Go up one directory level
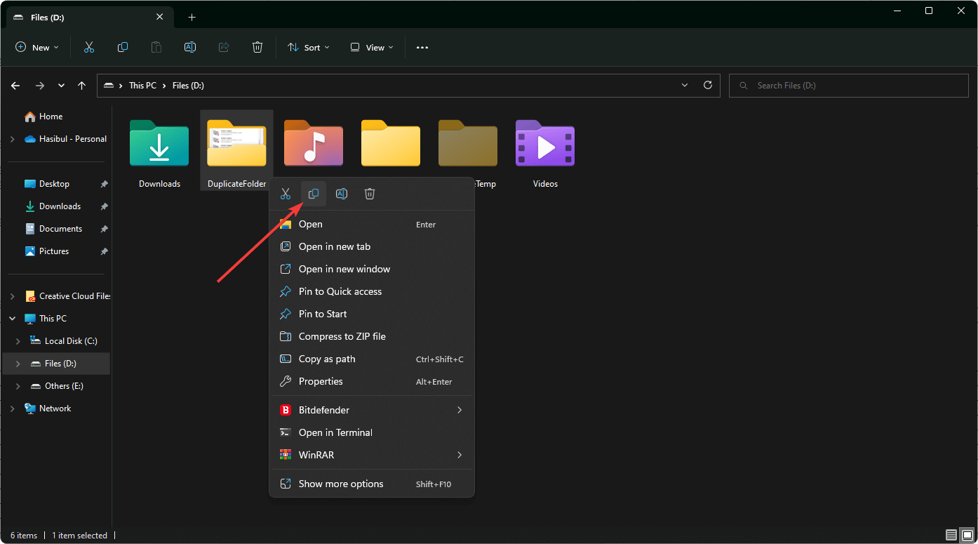The width and height of the screenshot is (978, 544). pyautogui.click(x=82, y=86)
